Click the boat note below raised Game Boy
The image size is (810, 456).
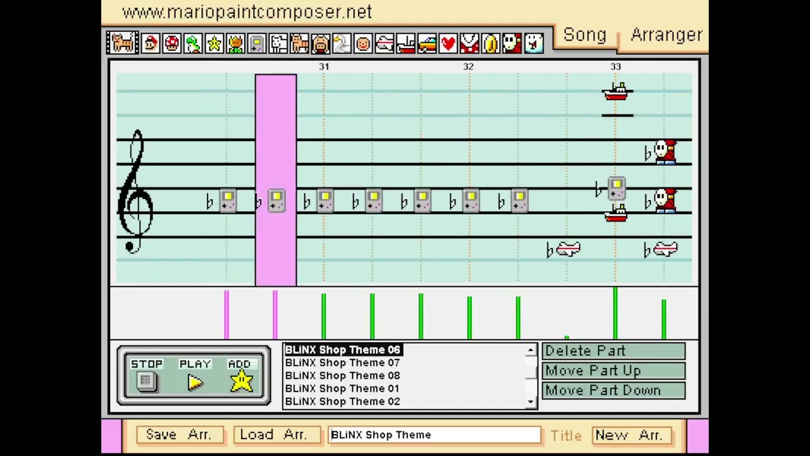[x=616, y=214]
